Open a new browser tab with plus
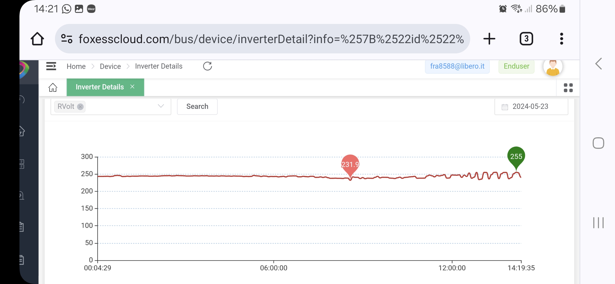This screenshot has width=615, height=284. point(489,39)
